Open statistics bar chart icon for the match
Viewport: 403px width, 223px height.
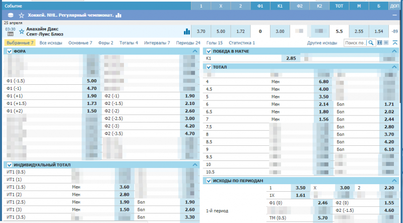click(x=187, y=31)
